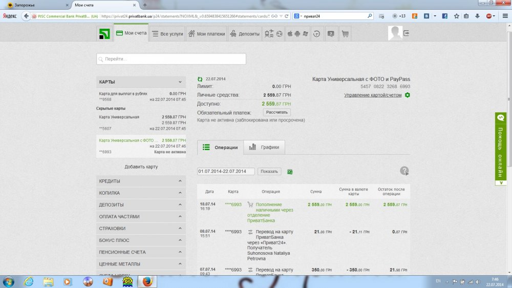Image resolution: width=512 pixels, height=288 pixels.
Task: Click the green gear next to card management
Action: coord(408,95)
